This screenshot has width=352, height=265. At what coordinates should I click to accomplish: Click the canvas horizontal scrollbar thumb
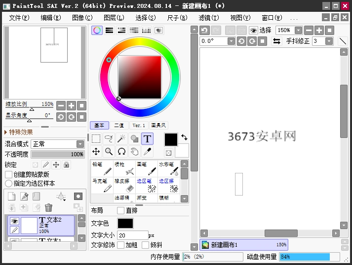coord(281,233)
